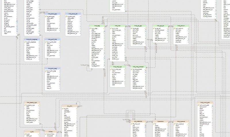
Task: Select the hrtb_qst_grp table header
Action: pos(138,26)
